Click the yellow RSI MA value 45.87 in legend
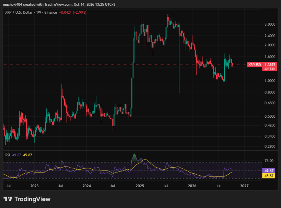This screenshot has width=281, height=208. point(28,155)
